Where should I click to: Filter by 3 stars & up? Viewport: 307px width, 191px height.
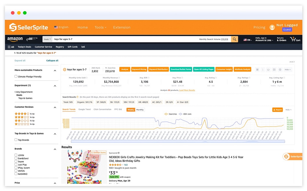click(24, 117)
